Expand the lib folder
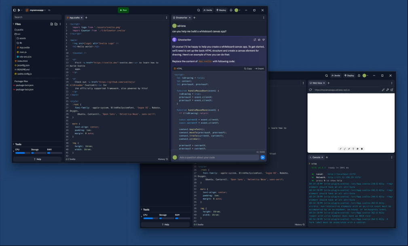 [19, 43]
